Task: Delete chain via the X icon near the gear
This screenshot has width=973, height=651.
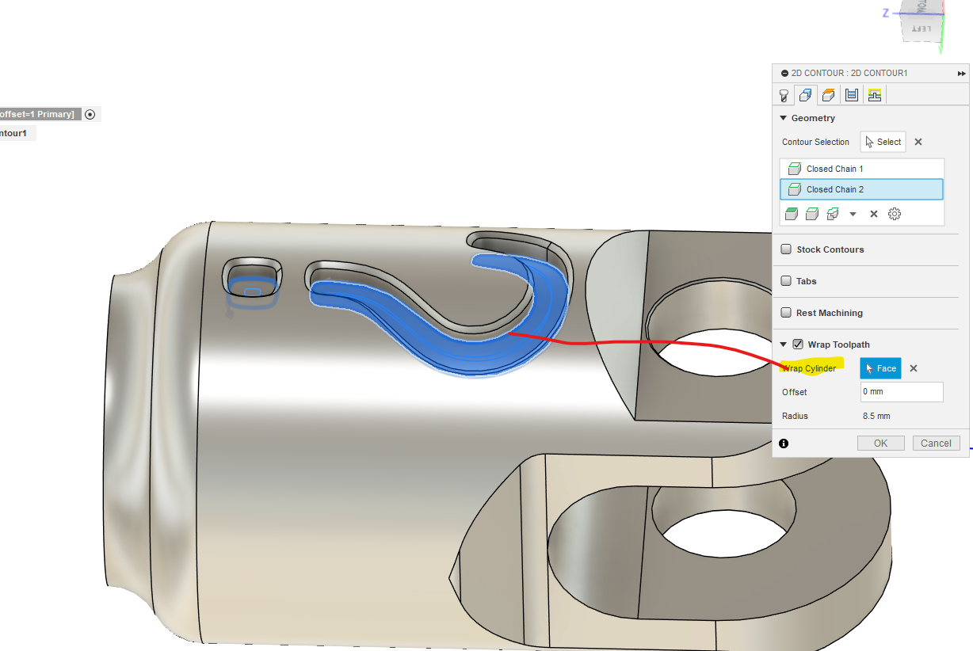Action: 873,213
